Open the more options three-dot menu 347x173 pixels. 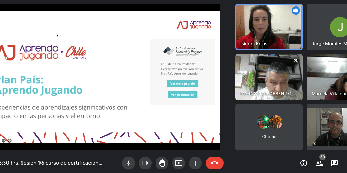[195, 163]
